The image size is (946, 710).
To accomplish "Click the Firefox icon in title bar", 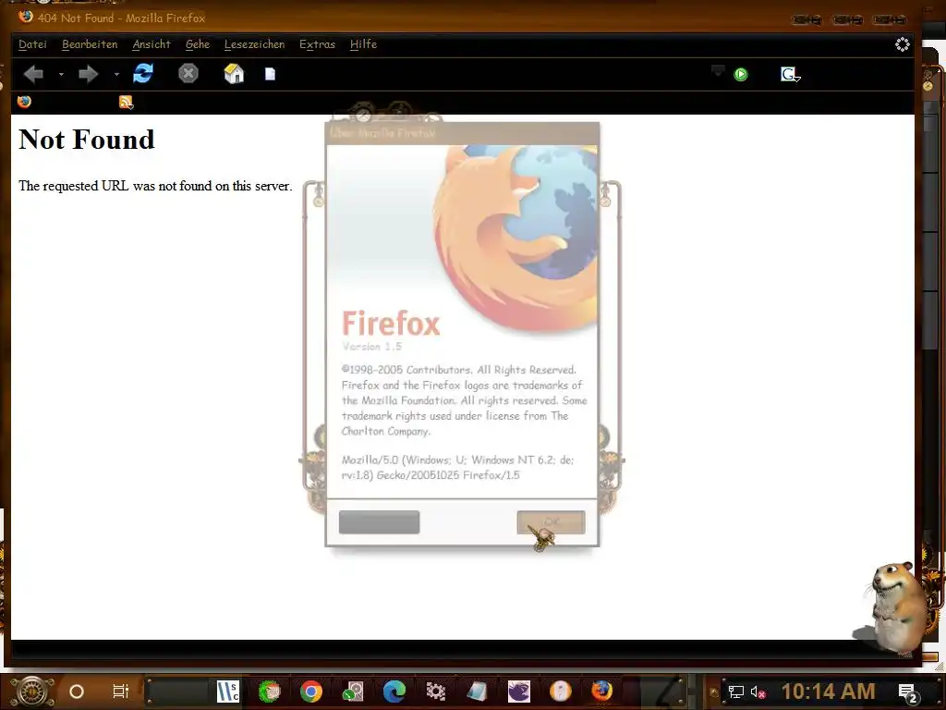I will [x=26, y=17].
